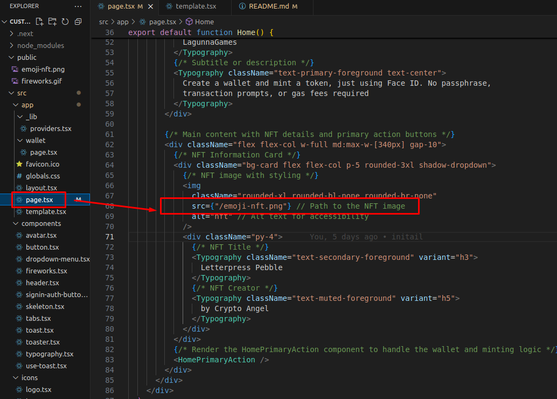This screenshot has width=557, height=399.
Task: Open header.tsx component file
Action: tap(45, 283)
